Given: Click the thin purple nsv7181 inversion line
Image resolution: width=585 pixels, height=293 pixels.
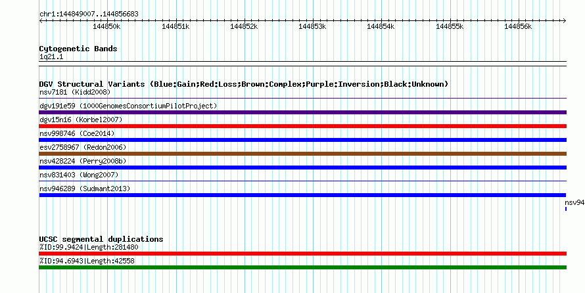Looking at the screenshot, I should (303, 99).
